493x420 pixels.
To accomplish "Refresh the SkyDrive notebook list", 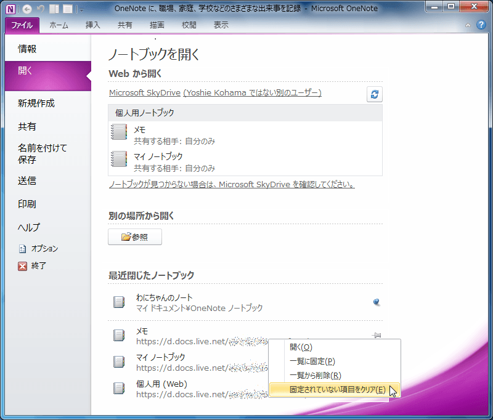I will (375, 94).
